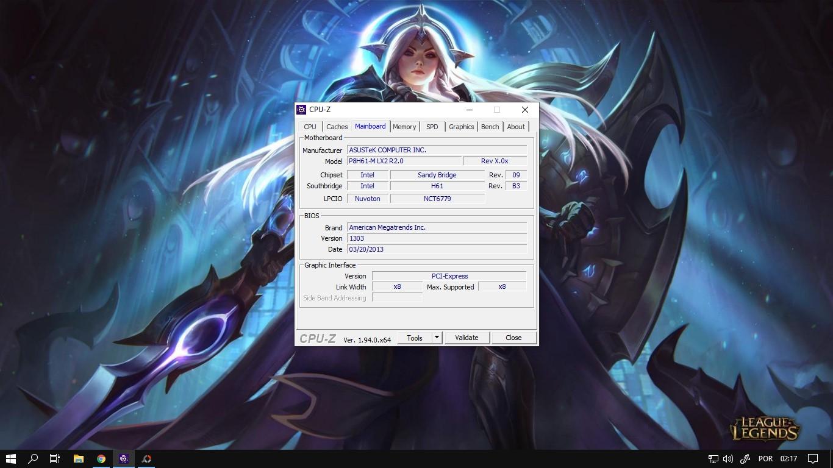The image size is (833, 468).
Task: Click the version text Ver. 1.94.0.x64
Action: point(367,339)
